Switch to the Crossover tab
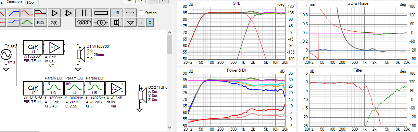Screen dimensions: 418x132 [x=15, y=2]
